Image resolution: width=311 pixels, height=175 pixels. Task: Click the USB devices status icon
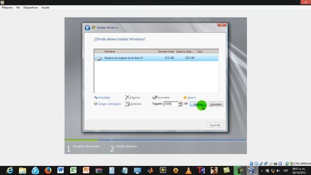(261, 163)
